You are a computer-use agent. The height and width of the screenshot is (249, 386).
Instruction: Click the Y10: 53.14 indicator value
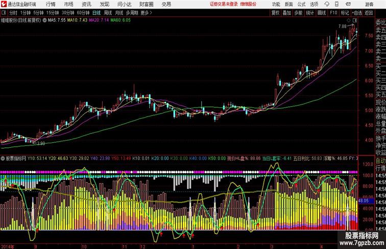(37, 159)
